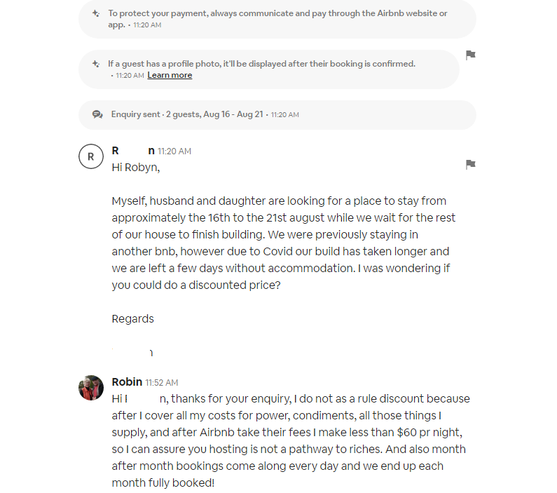The height and width of the screenshot is (493, 557).
Task: Flag the profile photo notice message
Action: 471,55
